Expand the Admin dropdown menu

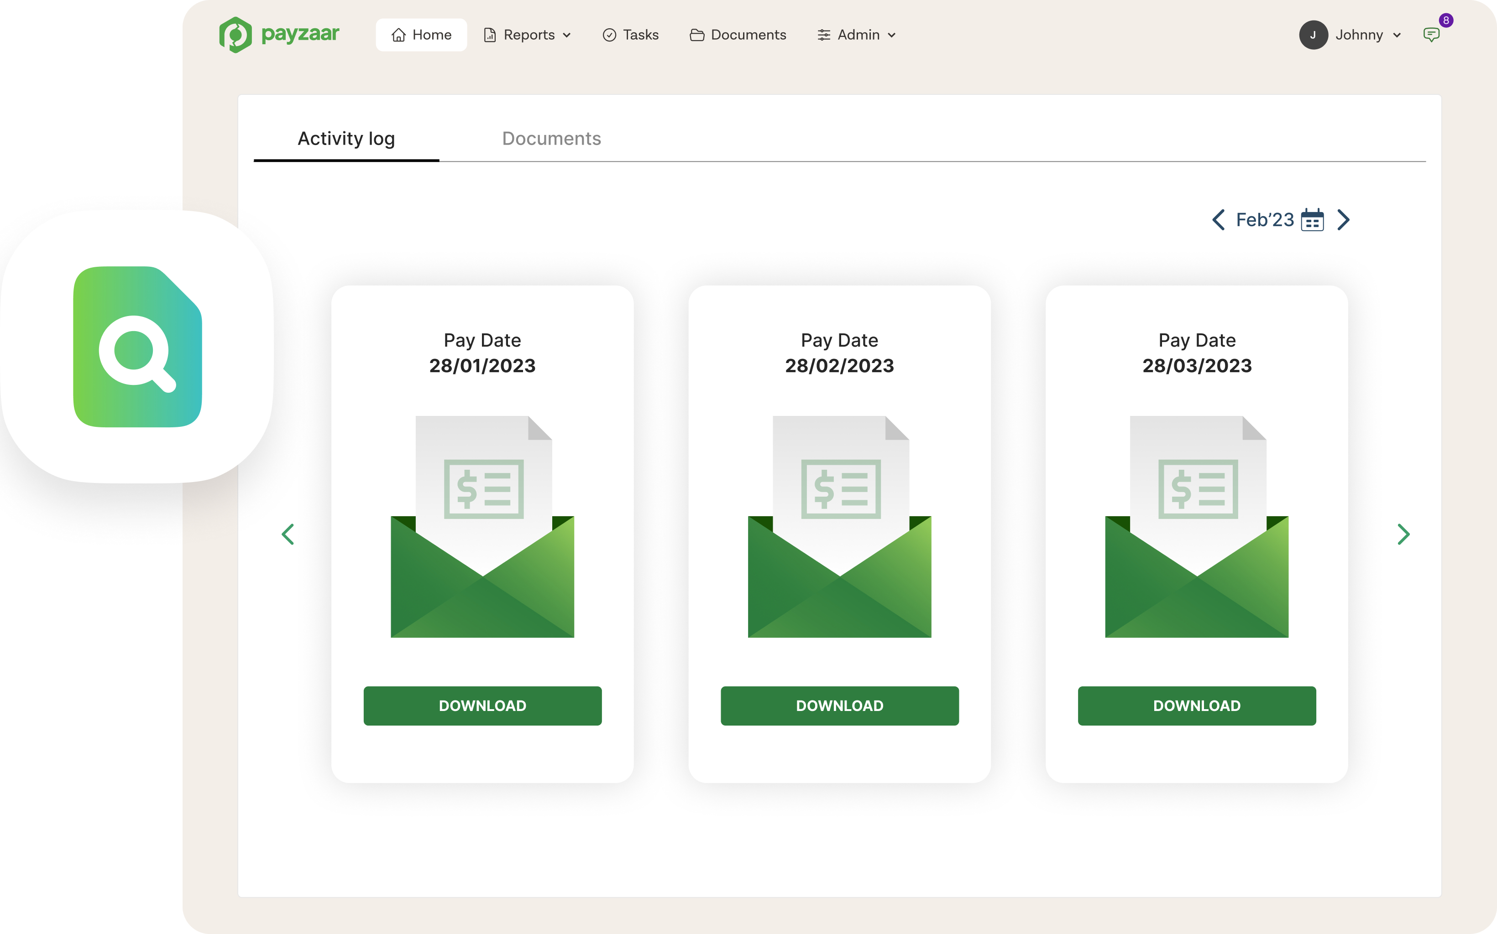coord(857,35)
